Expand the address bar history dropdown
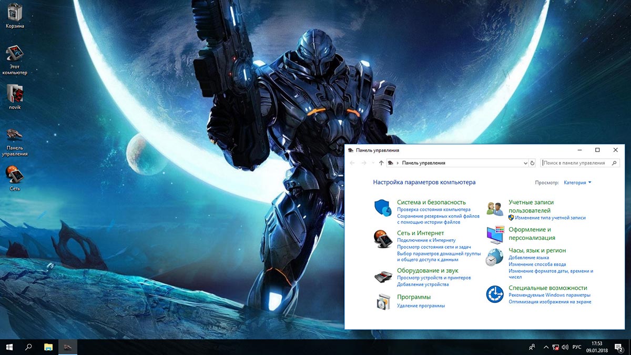Image resolution: width=631 pixels, height=355 pixels. pos(525,163)
